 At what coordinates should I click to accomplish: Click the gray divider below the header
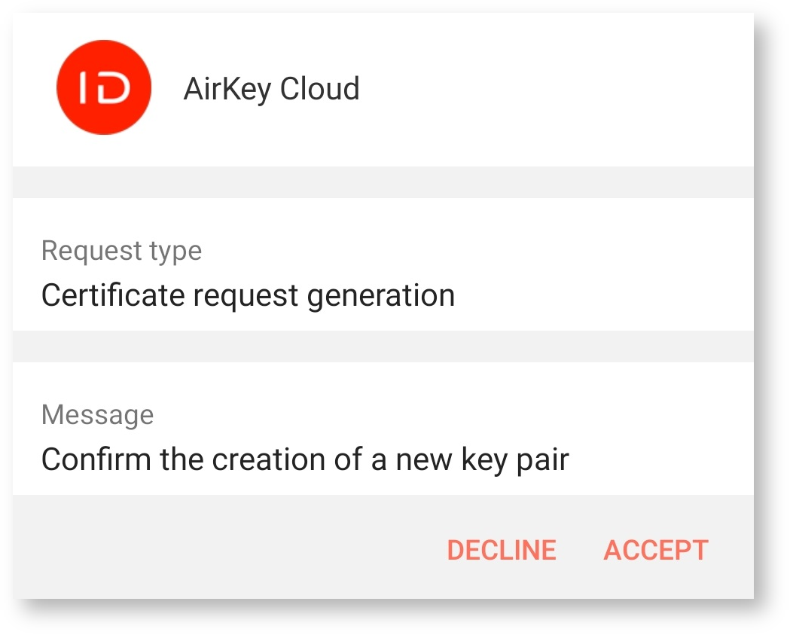(383, 182)
